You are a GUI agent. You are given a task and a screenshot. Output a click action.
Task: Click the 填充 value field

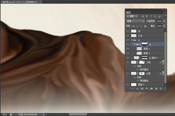pyautogui.click(x=159, y=26)
